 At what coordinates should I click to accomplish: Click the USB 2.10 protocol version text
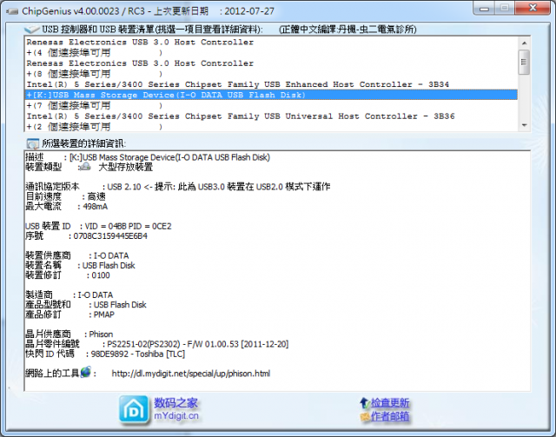pyautogui.click(x=124, y=187)
